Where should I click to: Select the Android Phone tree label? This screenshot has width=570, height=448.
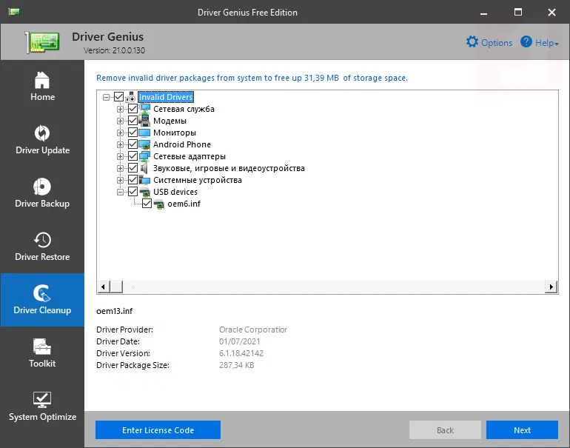pyautogui.click(x=182, y=144)
